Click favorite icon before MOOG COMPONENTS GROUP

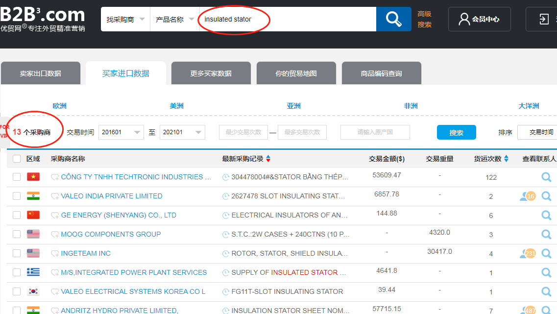pyautogui.click(x=55, y=235)
